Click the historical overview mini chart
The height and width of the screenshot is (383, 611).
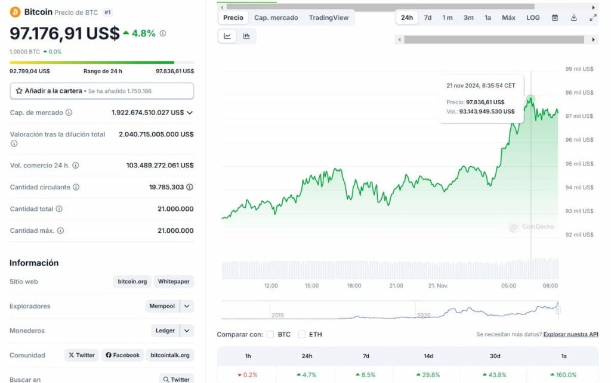[390, 310]
